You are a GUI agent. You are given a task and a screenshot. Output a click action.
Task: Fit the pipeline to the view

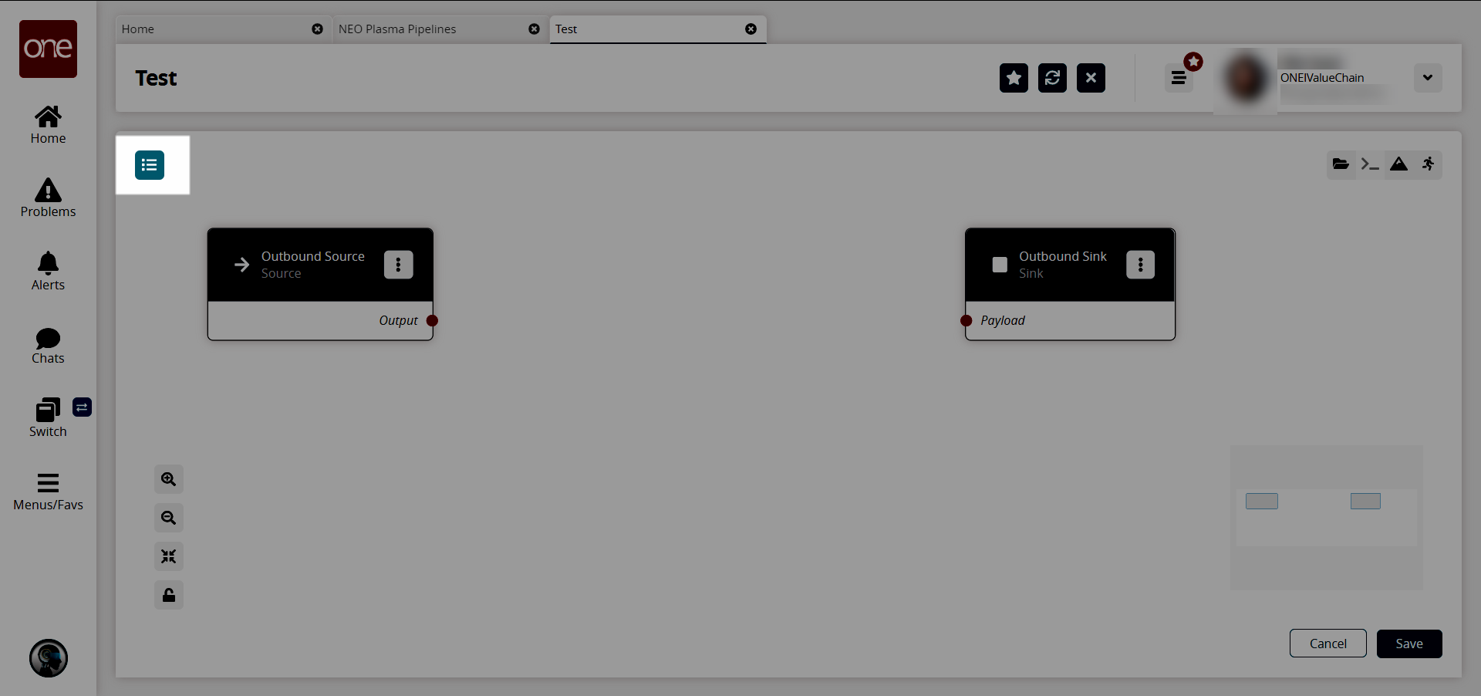(169, 556)
